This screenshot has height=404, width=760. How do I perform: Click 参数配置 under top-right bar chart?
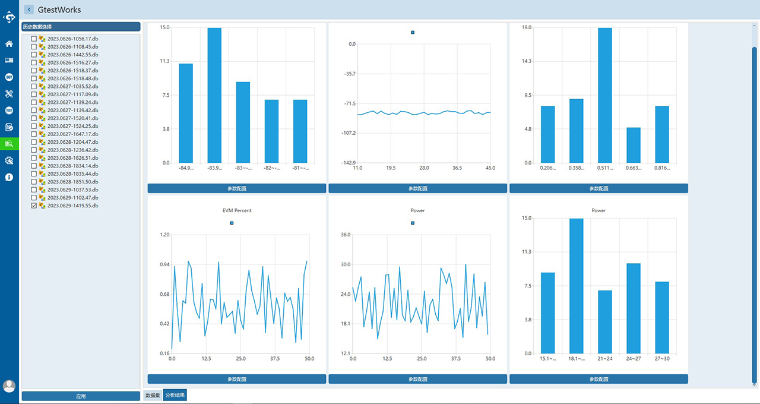pos(598,188)
